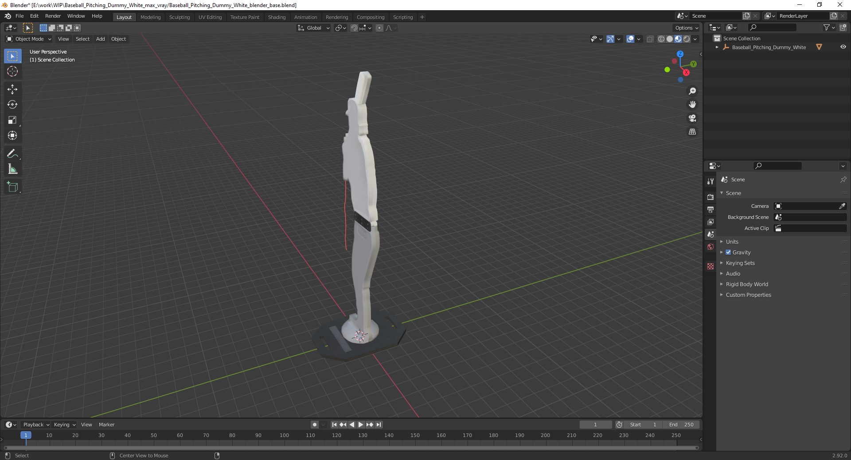851x460 pixels.
Task: Click the red X axis on gizmo
Action: pos(686,73)
